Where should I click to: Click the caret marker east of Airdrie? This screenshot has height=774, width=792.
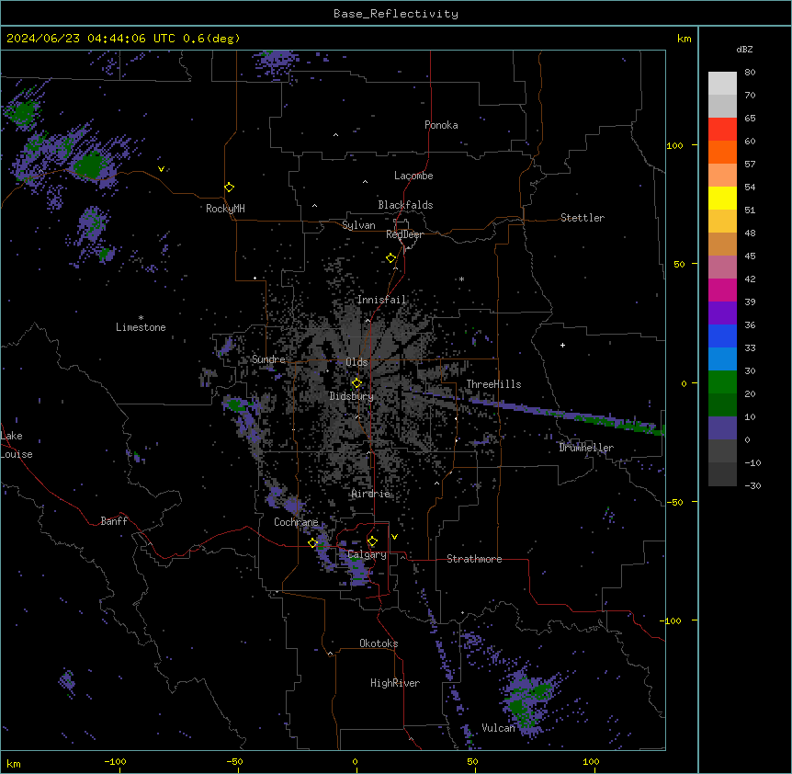pyautogui.click(x=437, y=484)
